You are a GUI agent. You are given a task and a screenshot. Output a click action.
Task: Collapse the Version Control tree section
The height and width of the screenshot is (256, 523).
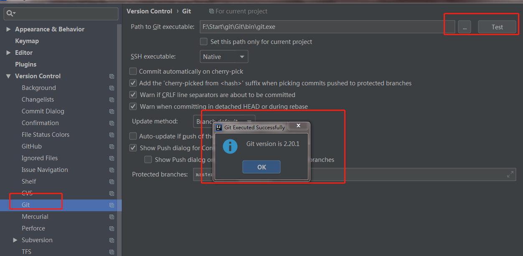pyautogui.click(x=8, y=76)
